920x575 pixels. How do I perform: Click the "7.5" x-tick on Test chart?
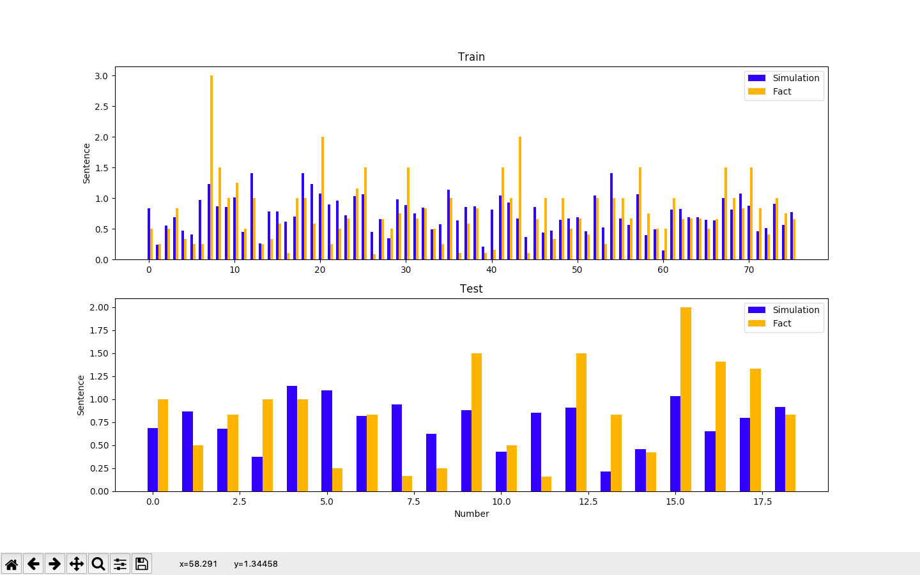pyautogui.click(x=413, y=502)
